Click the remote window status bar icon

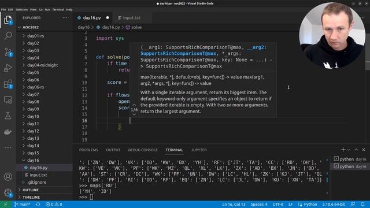tap(6, 204)
